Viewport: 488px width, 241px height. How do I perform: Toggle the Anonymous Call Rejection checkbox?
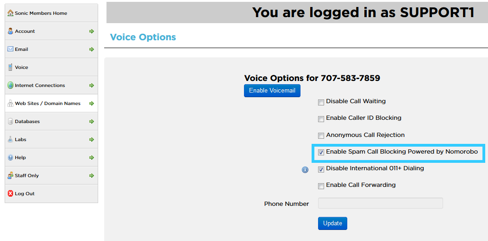tap(321, 136)
